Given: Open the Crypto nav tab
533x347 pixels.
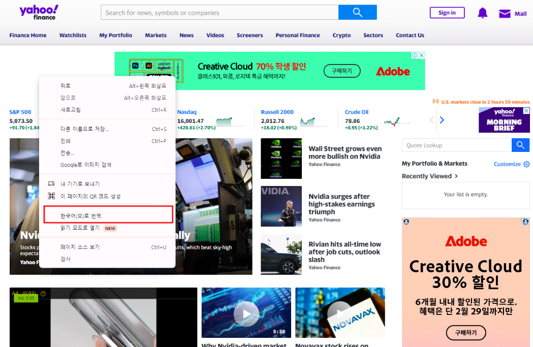Looking at the screenshot, I should (x=341, y=35).
